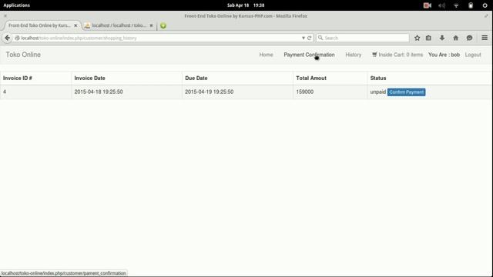Open the Home navigation link
This screenshot has width=493, height=277.
[x=266, y=55]
